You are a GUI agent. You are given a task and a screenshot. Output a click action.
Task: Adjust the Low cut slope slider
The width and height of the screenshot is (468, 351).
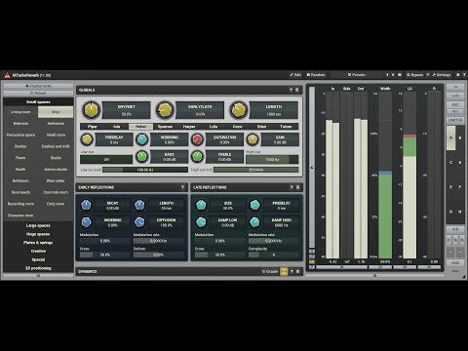pyautogui.click(x=145, y=170)
